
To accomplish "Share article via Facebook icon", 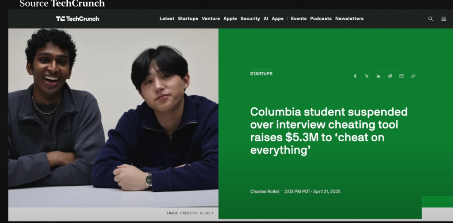I will (355, 76).
